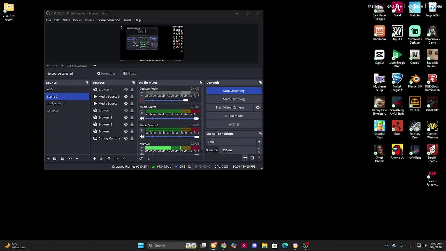Open scene filters icon in Scenes toolbar

coord(62,158)
